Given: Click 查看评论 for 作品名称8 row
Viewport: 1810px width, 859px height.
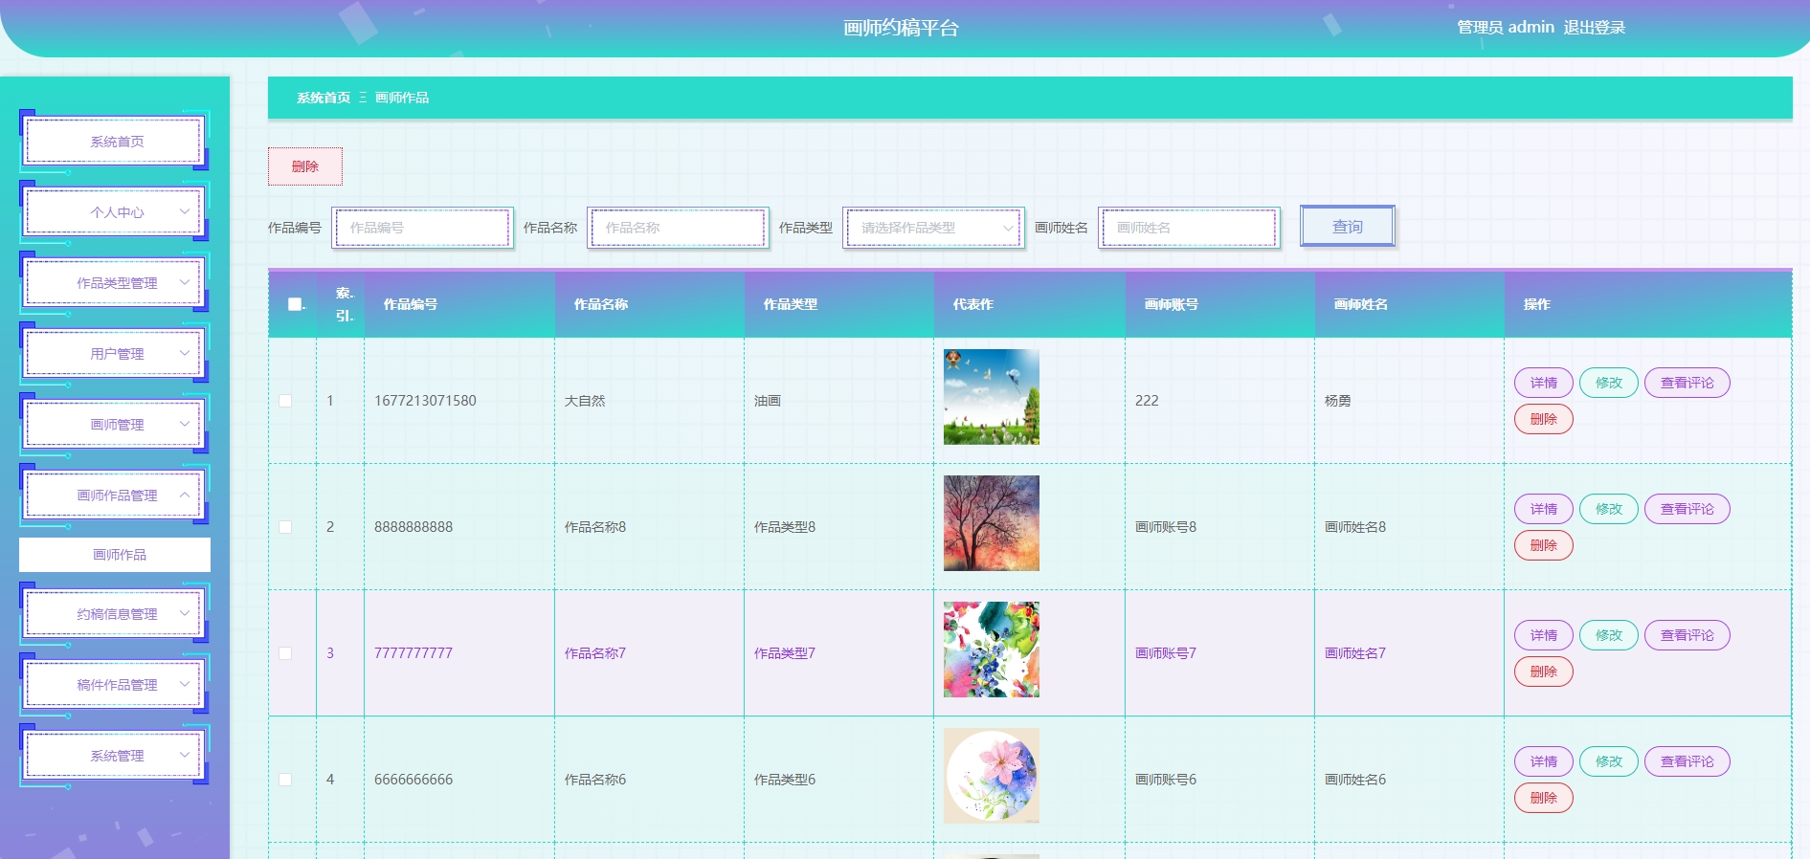Looking at the screenshot, I should point(1687,509).
